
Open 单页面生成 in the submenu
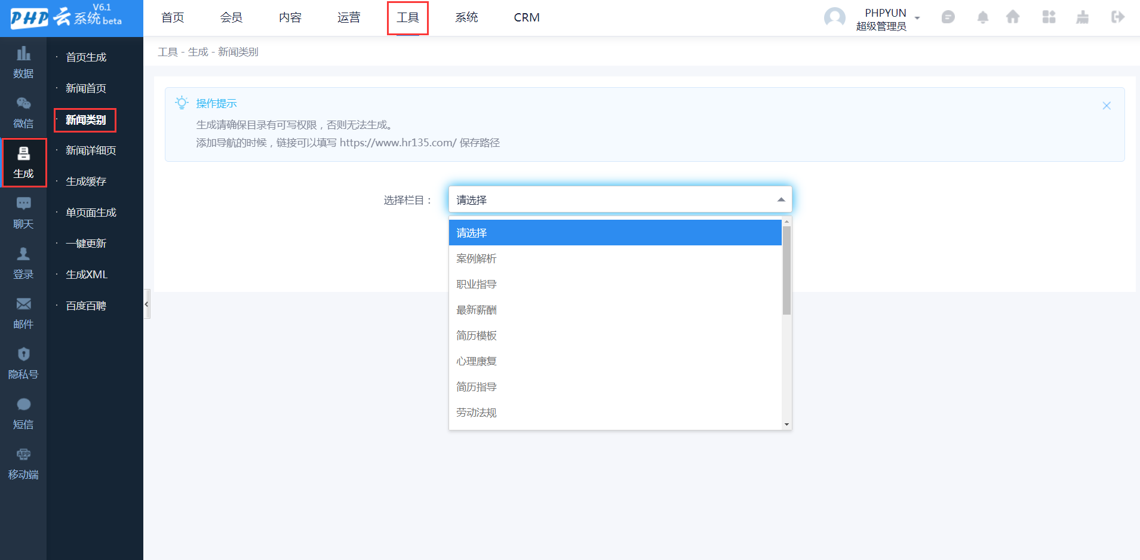click(91, 213)
